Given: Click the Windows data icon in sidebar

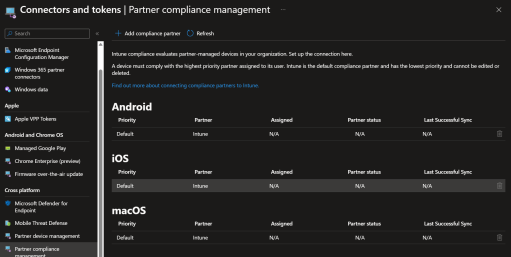Looking at the screenshot, I should (x=8, y=89).
